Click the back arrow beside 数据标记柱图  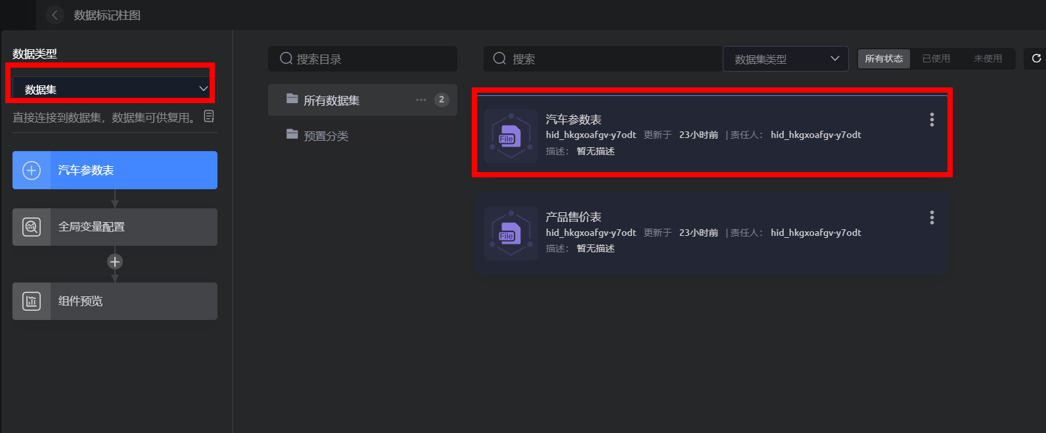[55, 14]
